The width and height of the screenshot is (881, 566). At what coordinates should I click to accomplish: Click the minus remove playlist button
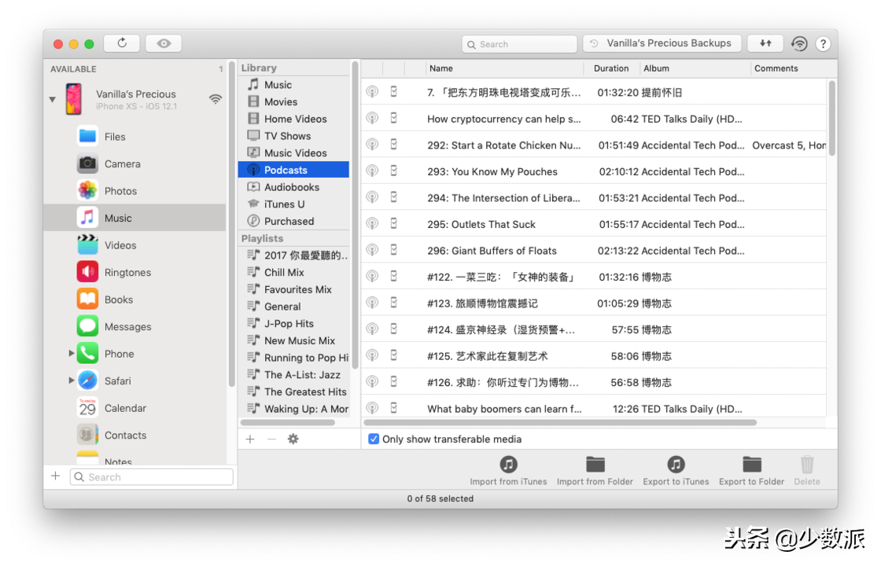coord(272,439)
